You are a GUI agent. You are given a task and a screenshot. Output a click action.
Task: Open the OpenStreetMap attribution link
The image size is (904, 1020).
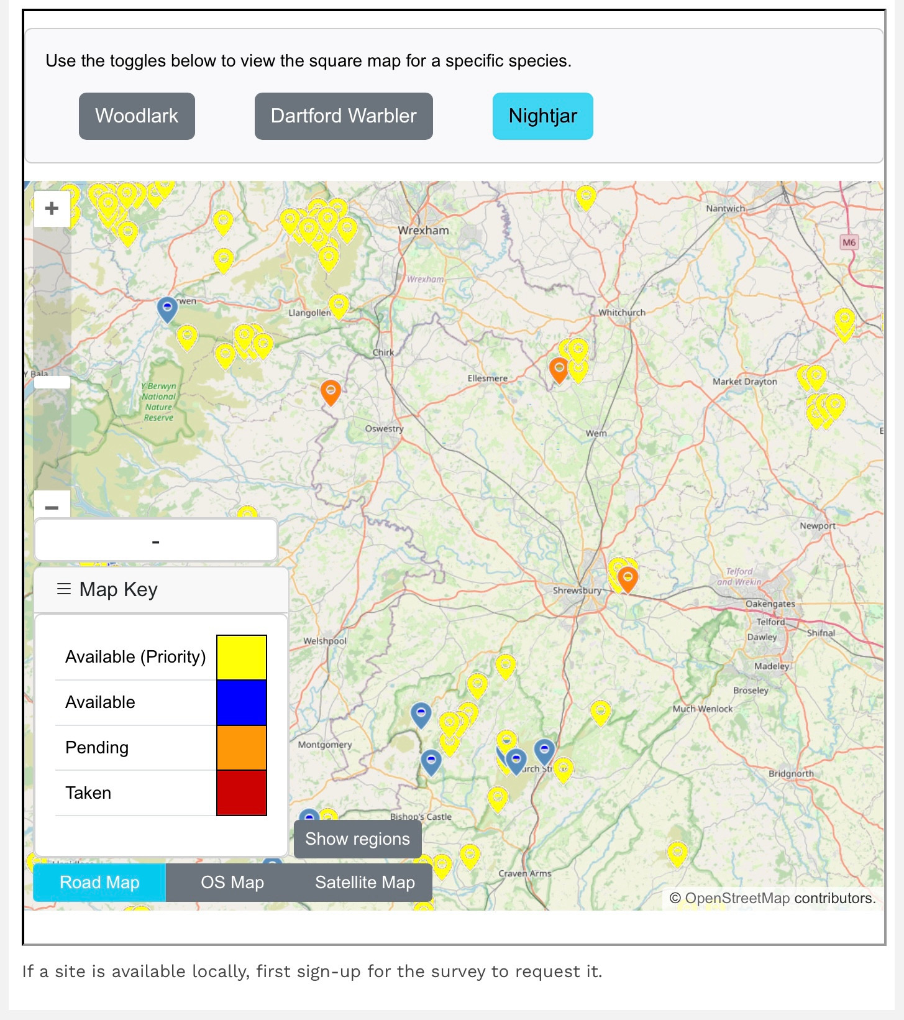[x=737, y=898]
